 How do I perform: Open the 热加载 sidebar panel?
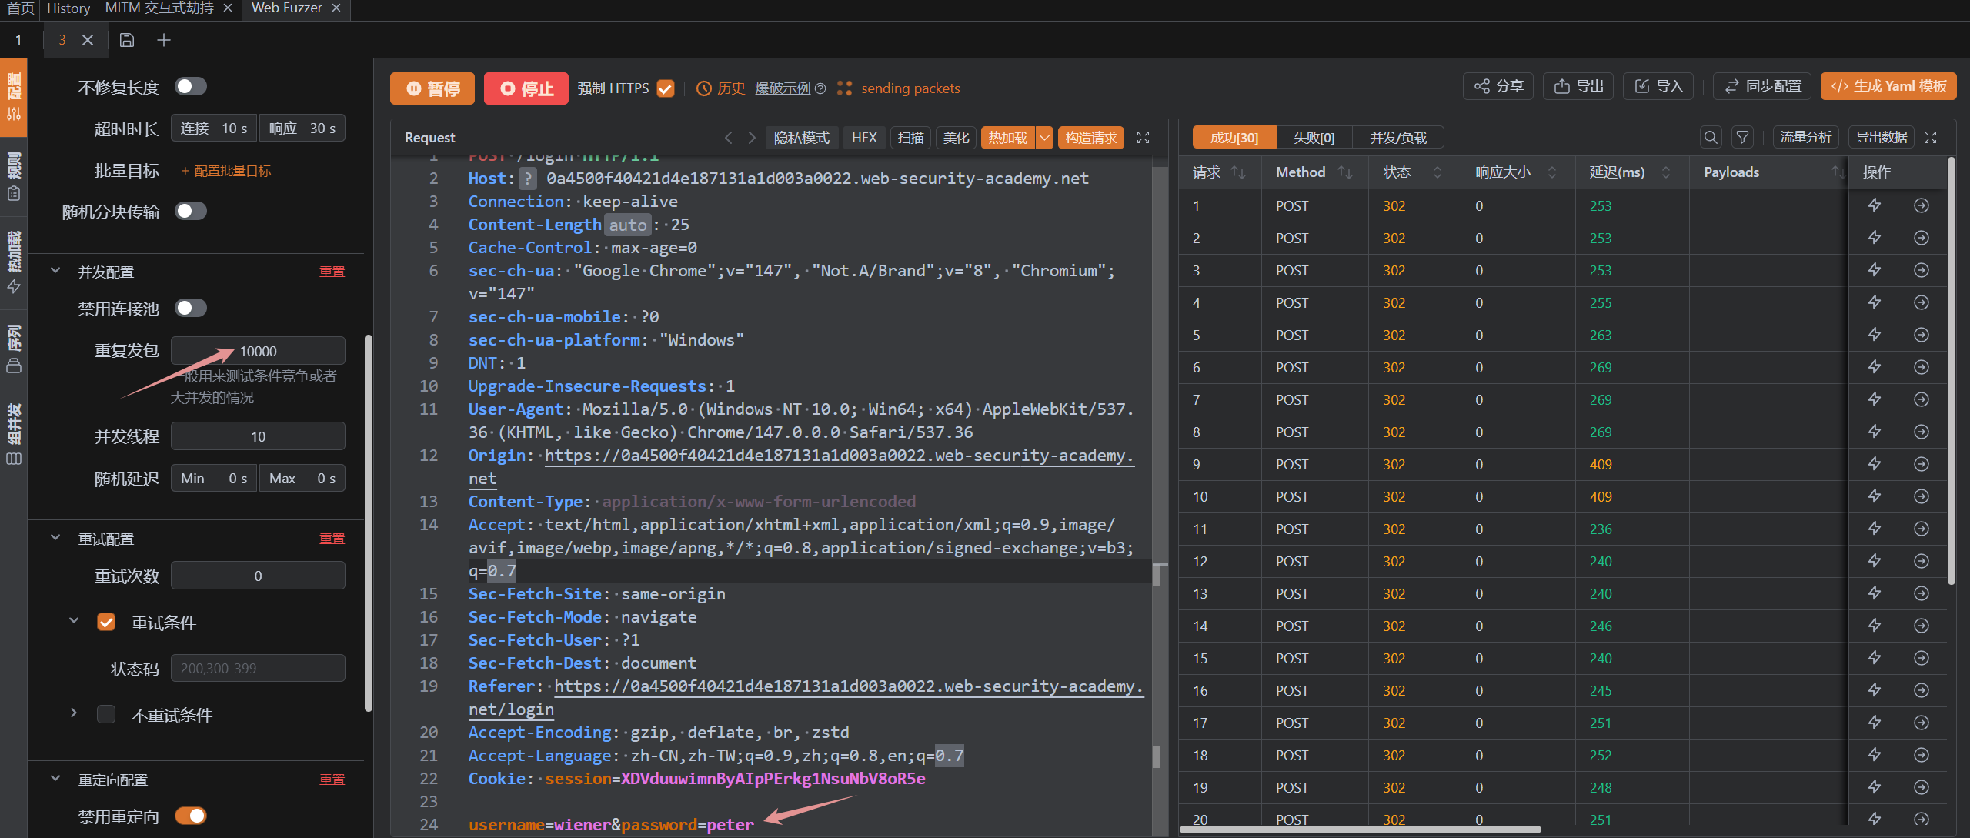[14, 262]
